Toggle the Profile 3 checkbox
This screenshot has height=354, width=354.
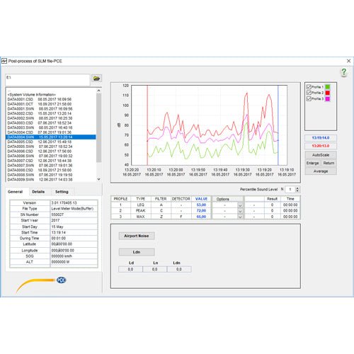click(x=309, y=98)
